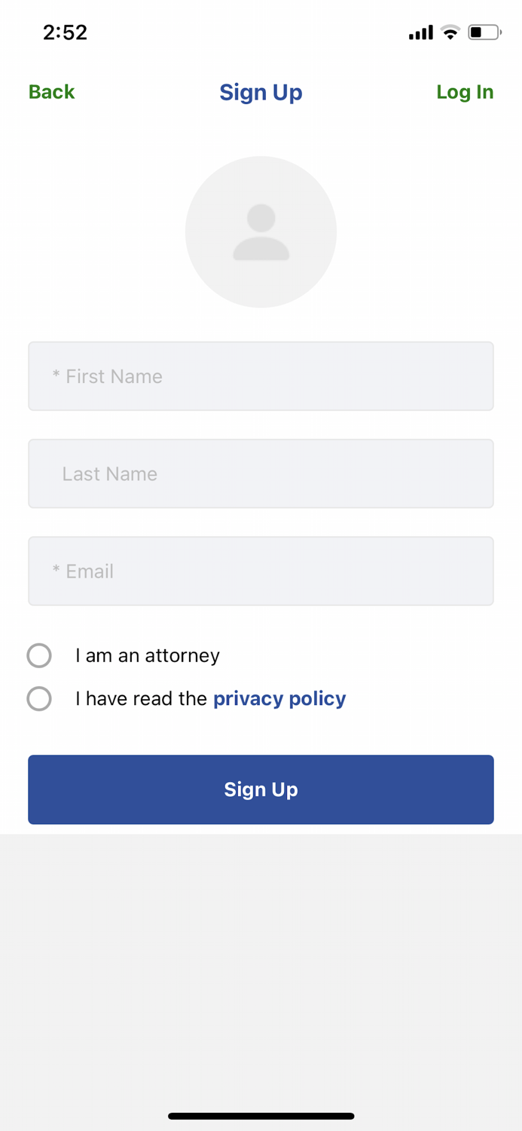The width and height of the screenshot is (522, 1131).
Task: Tap the clock showing 2:52
Action: pyautogui.click(x=65, y=32)
